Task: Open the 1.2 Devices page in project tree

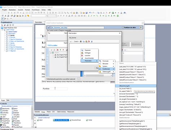Action: coord(12,38)
